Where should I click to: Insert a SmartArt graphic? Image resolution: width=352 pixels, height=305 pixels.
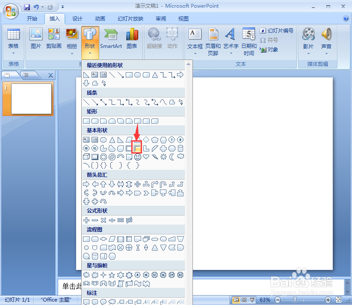pyautogui.click(x=111, y=38)
